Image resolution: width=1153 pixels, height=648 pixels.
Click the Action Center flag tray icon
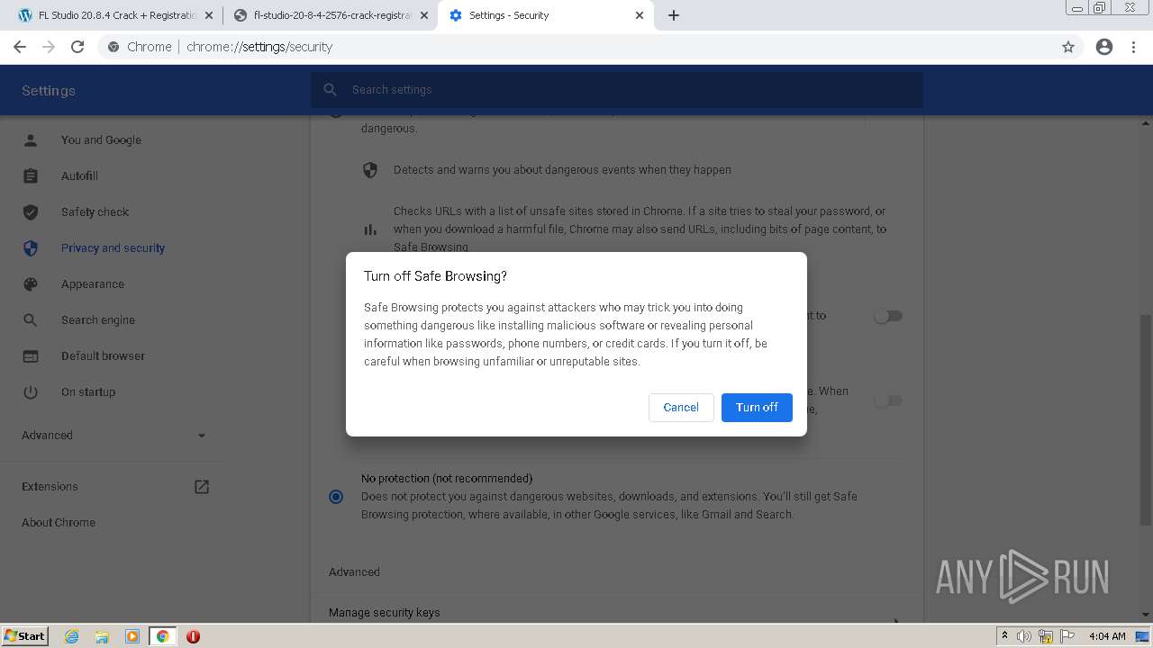(x=1067, y=636)
